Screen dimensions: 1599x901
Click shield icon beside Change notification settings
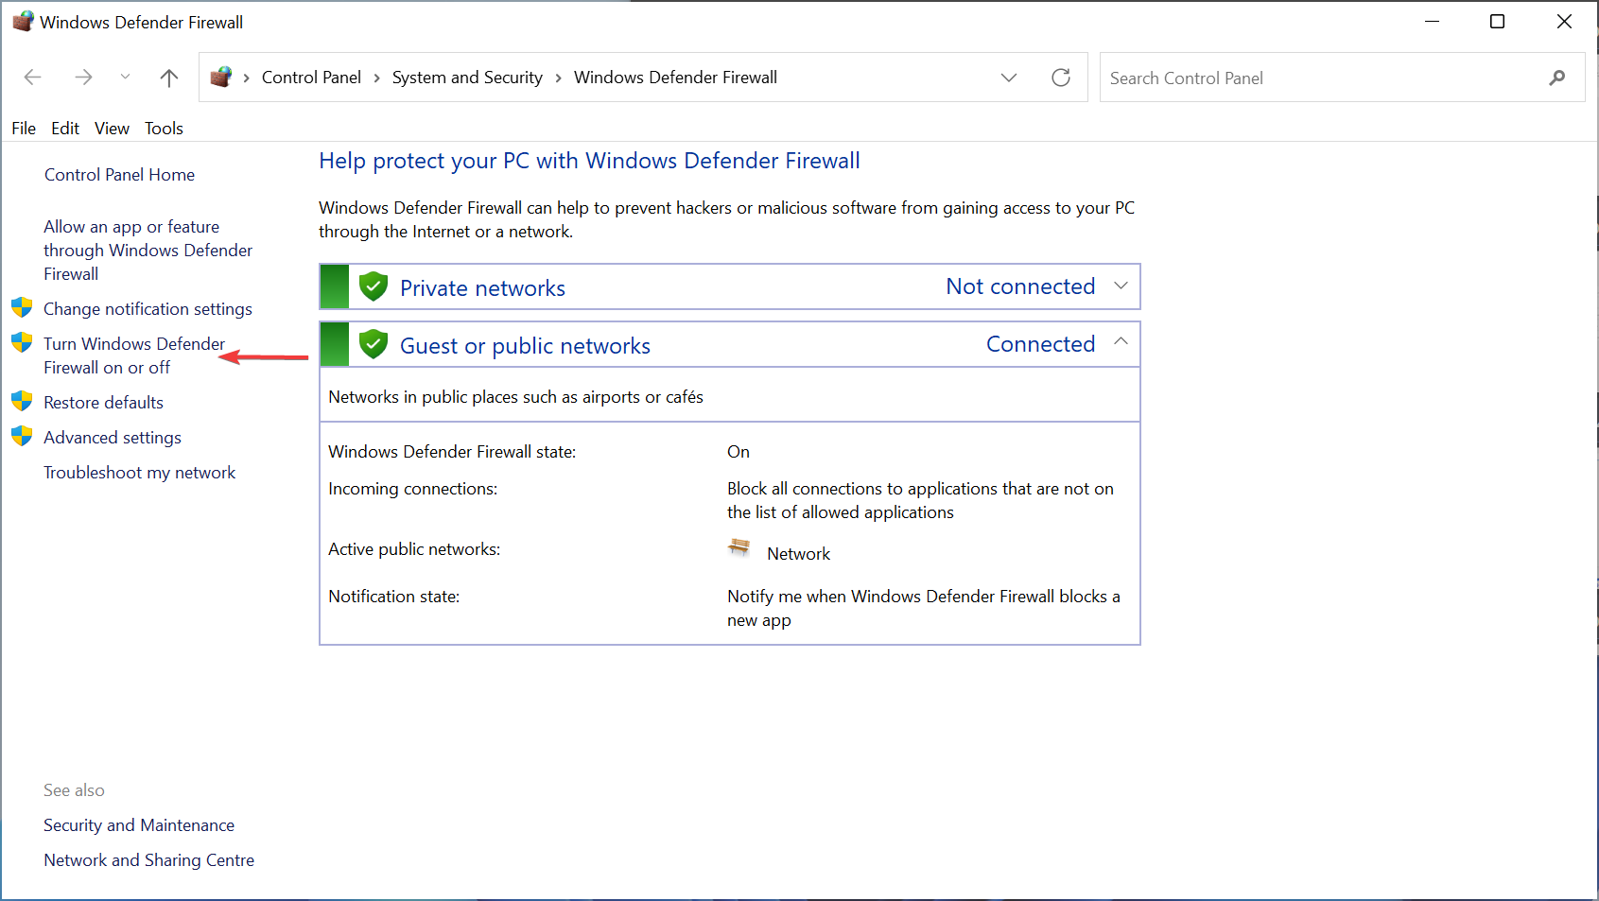22,307
